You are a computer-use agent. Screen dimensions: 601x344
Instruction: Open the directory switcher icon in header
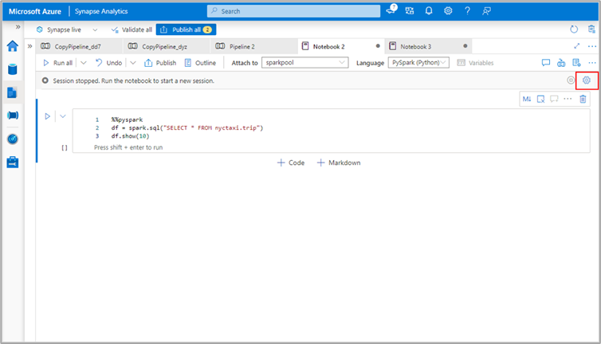(x=410, y=10)
